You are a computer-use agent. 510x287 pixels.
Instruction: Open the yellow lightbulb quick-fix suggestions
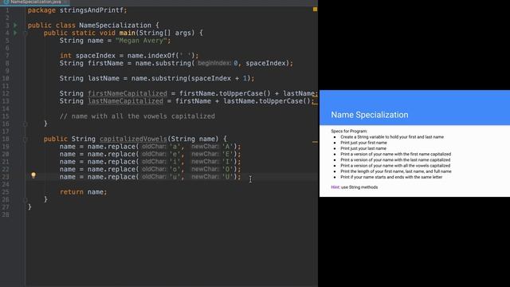point(33,175)
